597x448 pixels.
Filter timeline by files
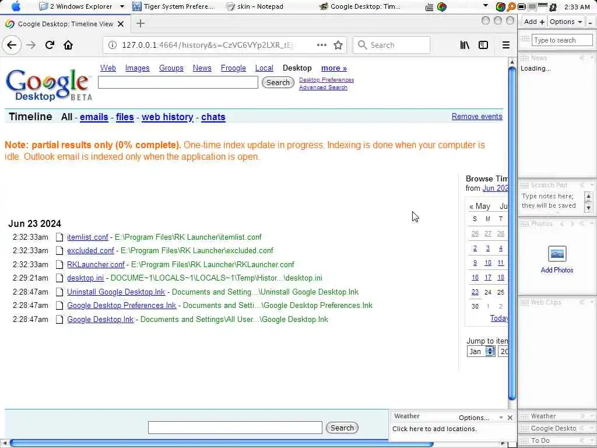[125, 117]
